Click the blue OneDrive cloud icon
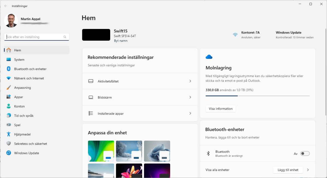Viewport: 327px width, 178px height. point(209,57)
